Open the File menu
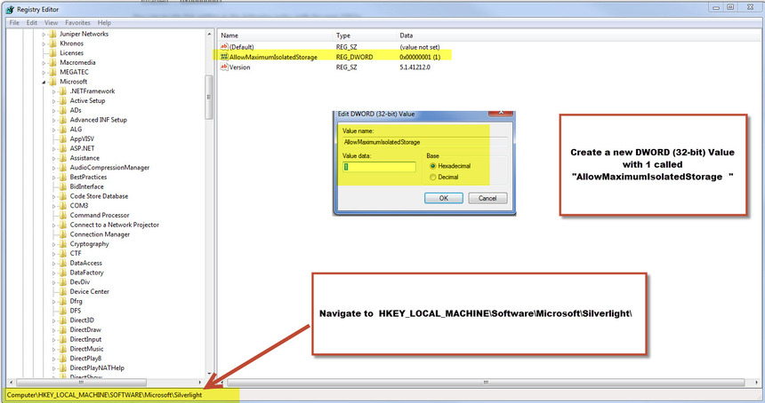The image size is (765, 403). 14,22
